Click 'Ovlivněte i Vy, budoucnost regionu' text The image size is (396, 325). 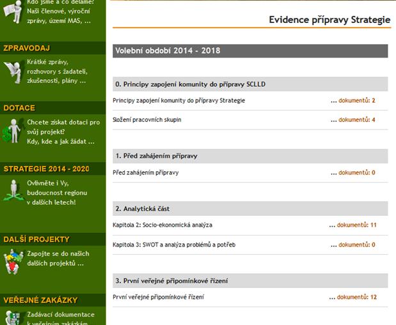coord(57,188)
